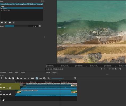This screenshot has width=126, height=106.
Task: Toggle compositing on the V2 track
Action: click(7, 88)
